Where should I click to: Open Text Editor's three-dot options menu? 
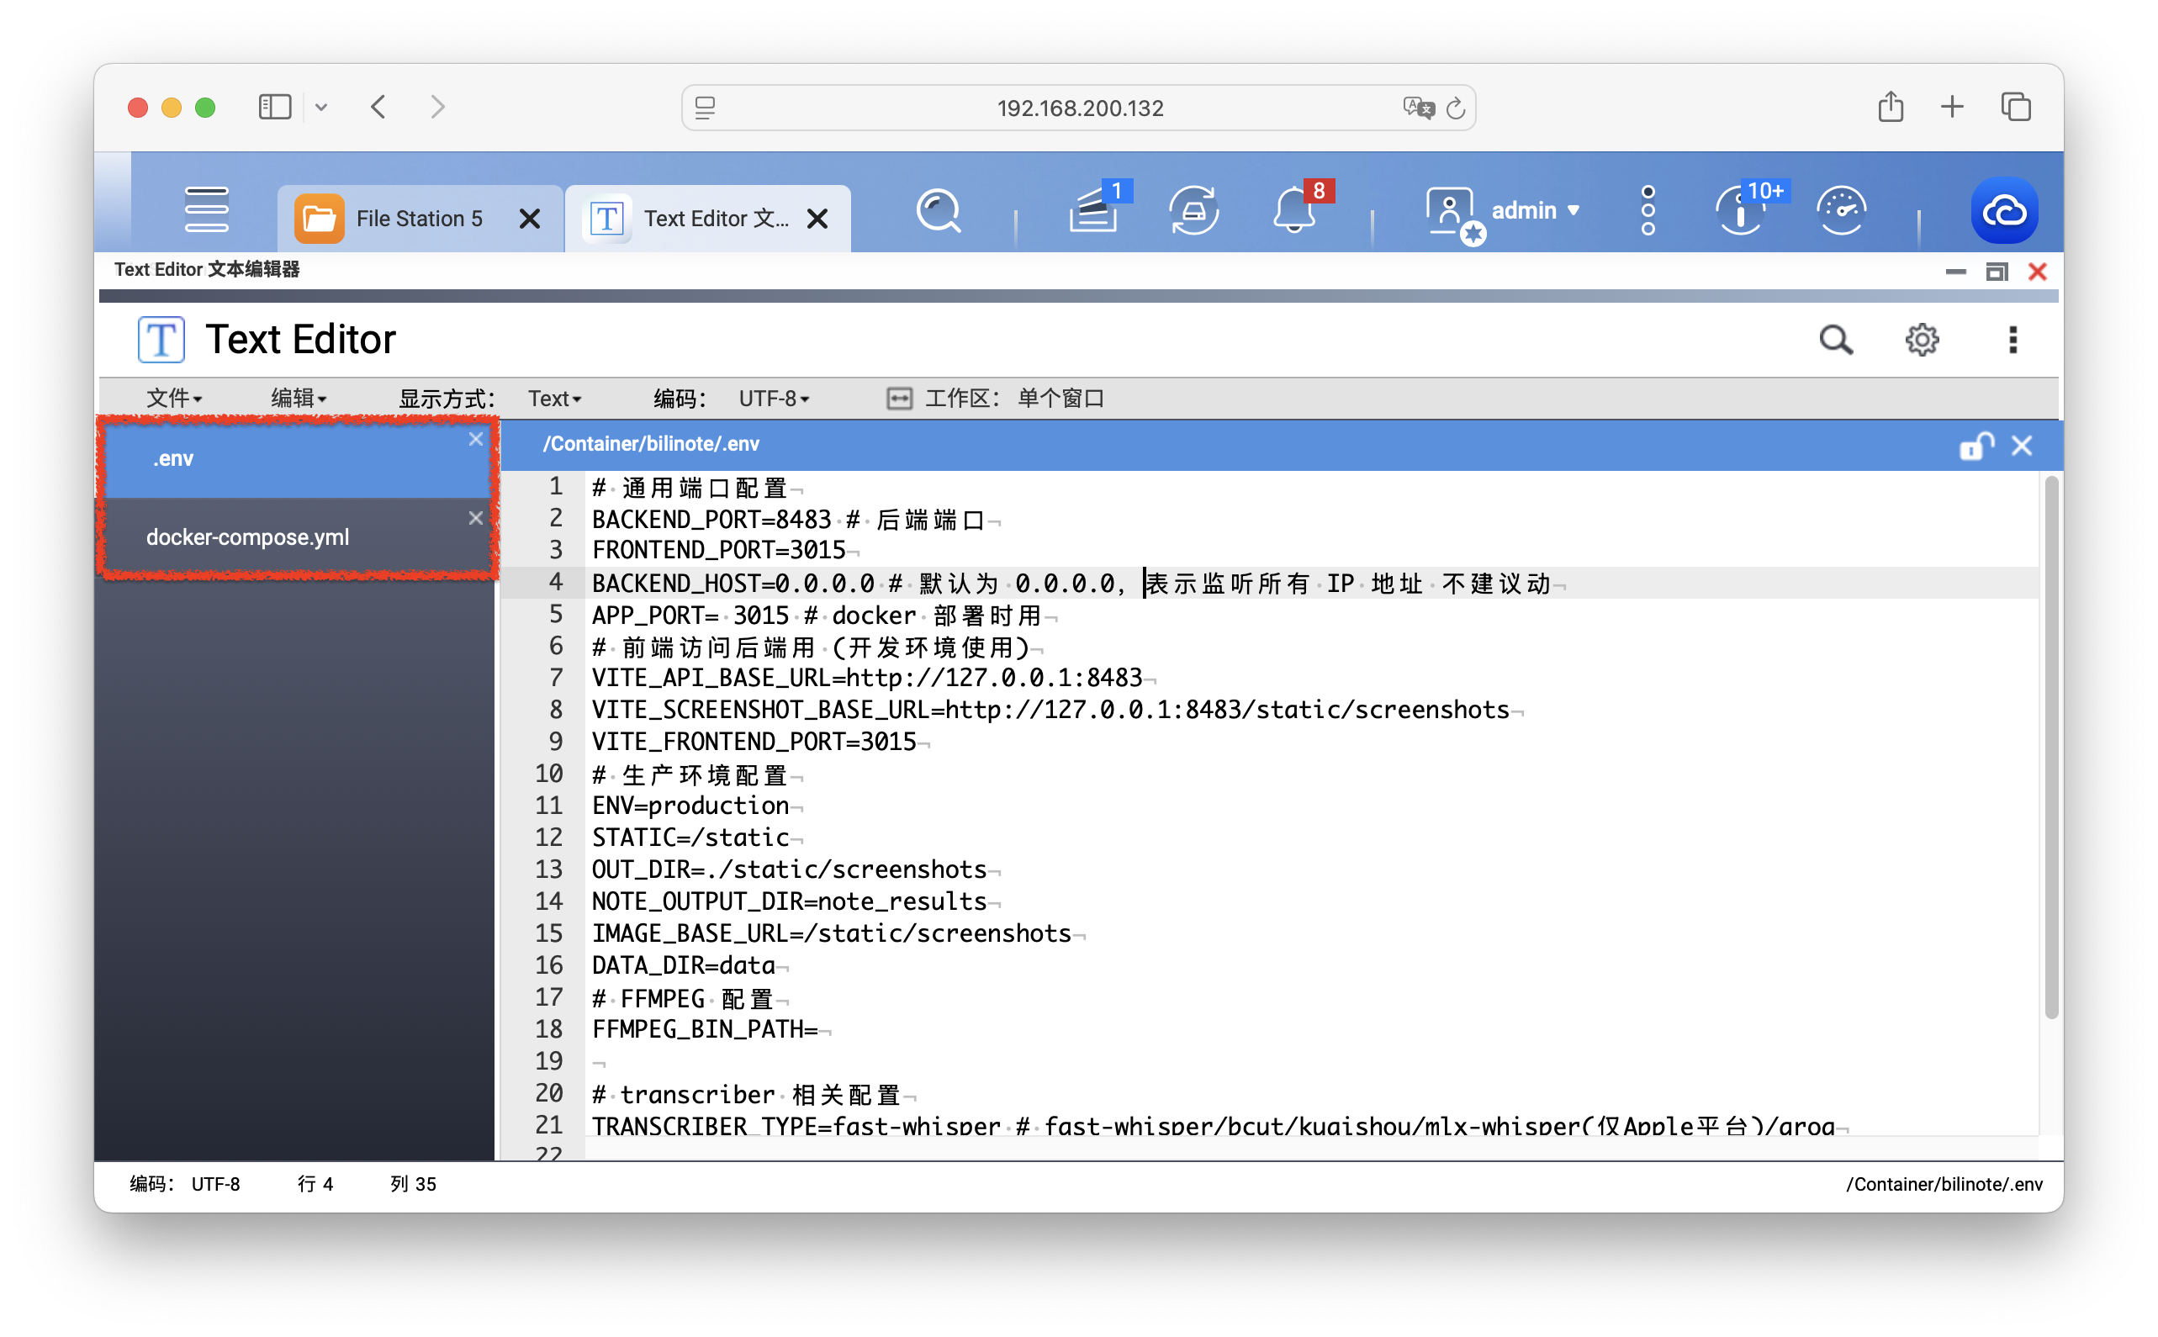pos(2013,339)
